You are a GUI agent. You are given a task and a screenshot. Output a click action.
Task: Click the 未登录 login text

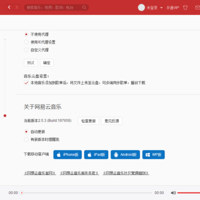[x=152, y=8]
